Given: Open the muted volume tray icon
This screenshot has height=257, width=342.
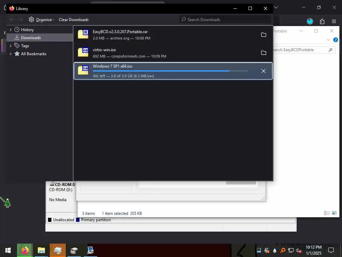Looking at the screenshot, I should [x=299, y=250].
